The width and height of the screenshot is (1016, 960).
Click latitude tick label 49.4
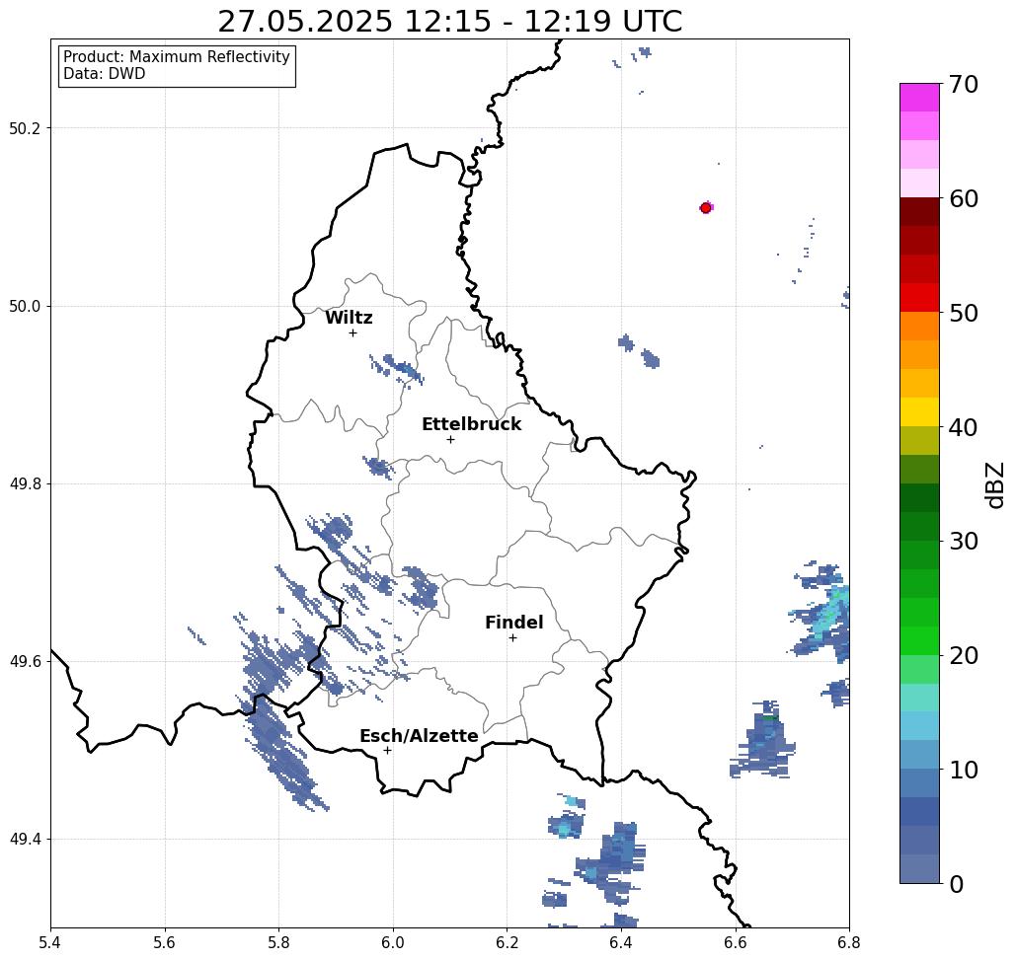pyautogui.click(x=25, y=840)
